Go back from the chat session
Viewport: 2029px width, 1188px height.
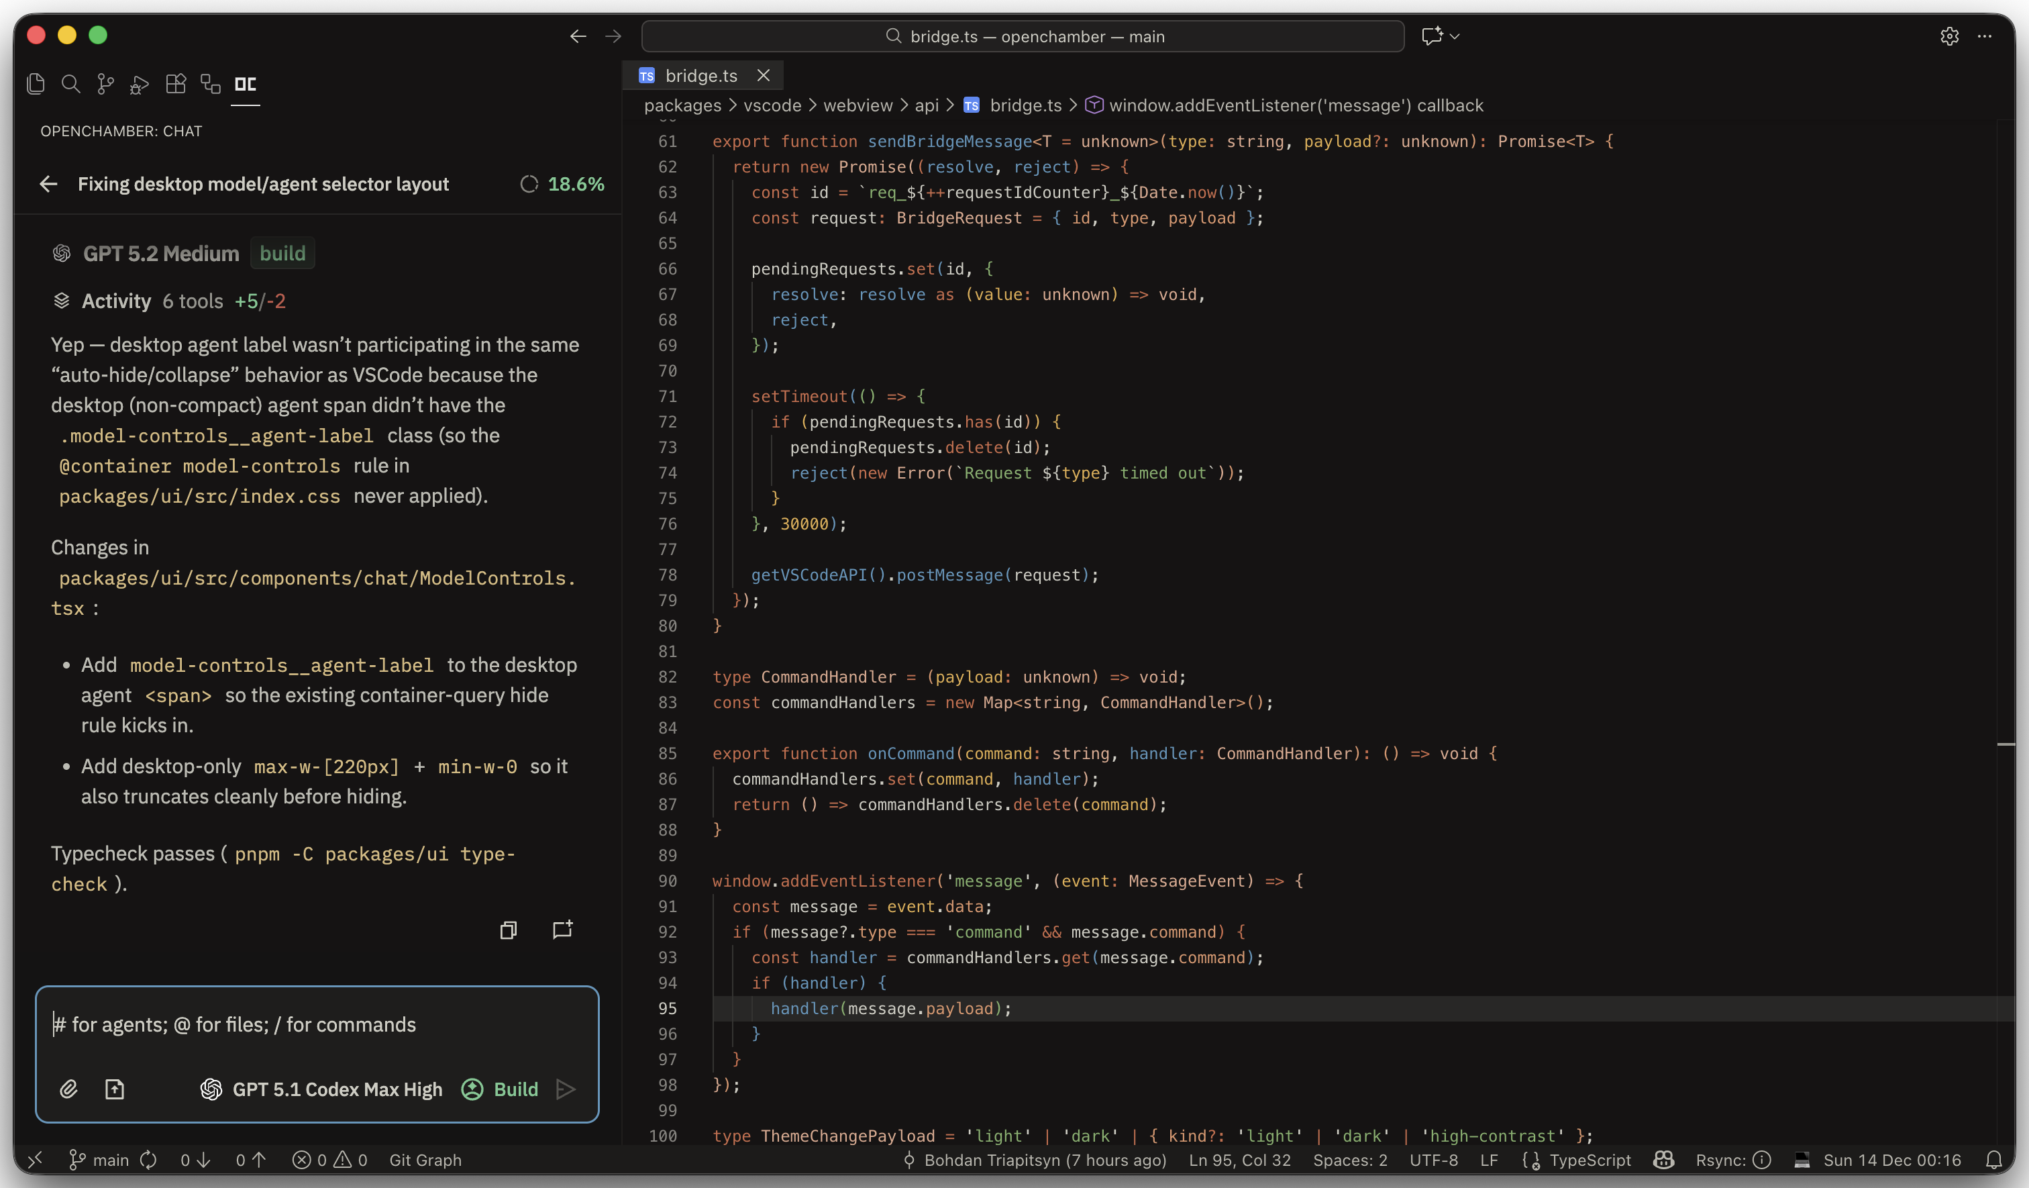pos(48,185)
